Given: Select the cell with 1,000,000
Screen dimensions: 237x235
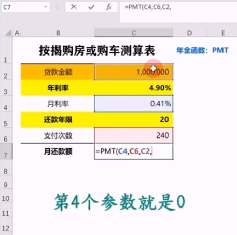Looking at the screenshot, I should [134, 72].
